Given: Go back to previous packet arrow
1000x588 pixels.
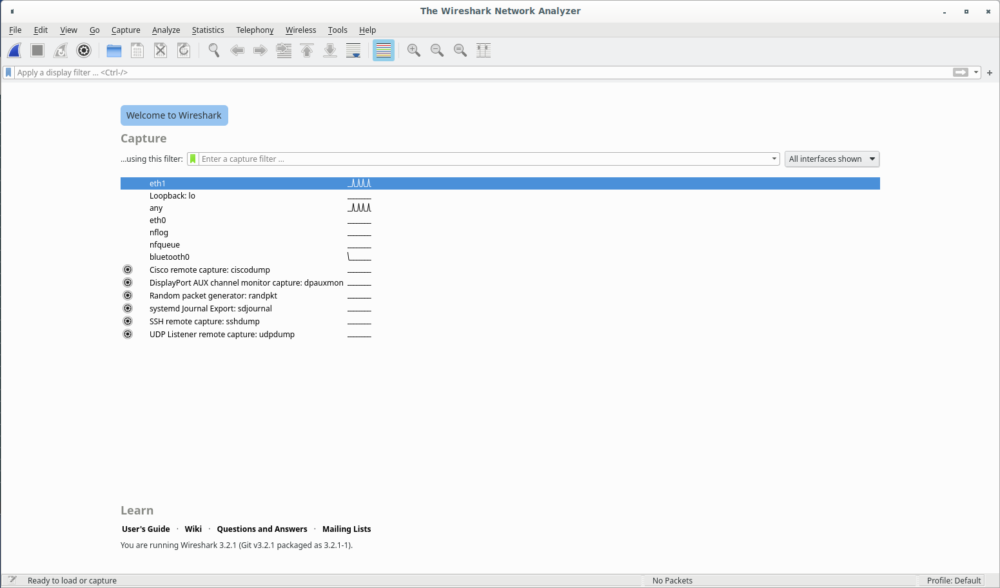Looking at the screenshot, I should [237, 50].
